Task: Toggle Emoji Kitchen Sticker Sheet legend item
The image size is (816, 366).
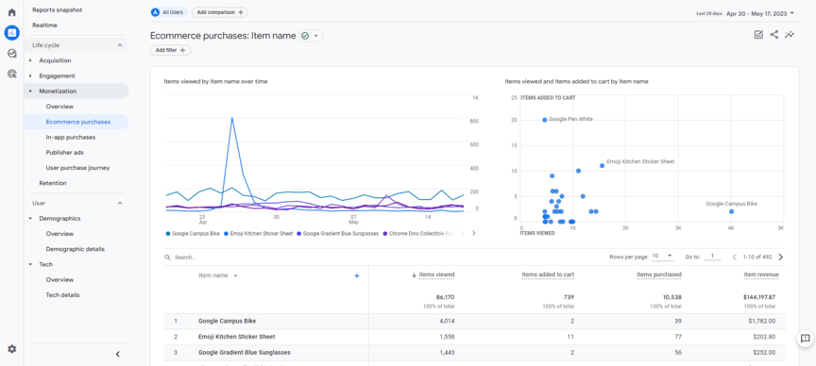Action: (258, 234)
